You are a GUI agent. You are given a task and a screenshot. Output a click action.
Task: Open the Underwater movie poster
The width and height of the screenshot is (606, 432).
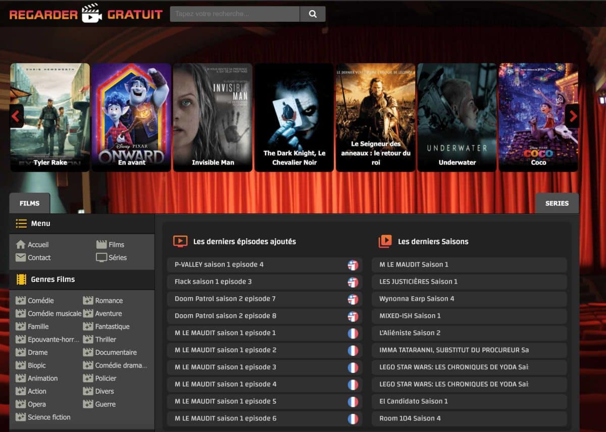457,117
